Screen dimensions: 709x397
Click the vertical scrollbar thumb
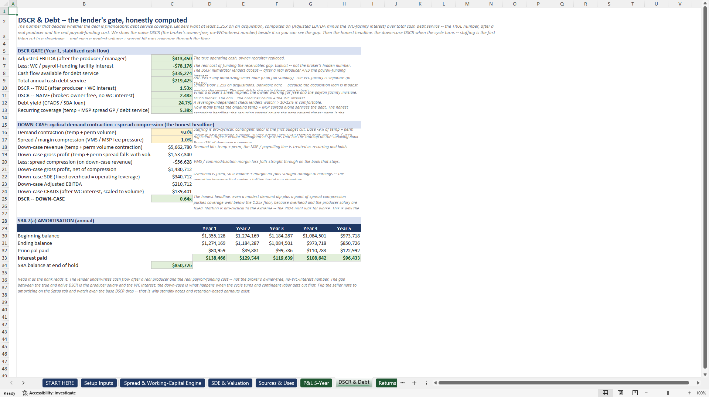(x=705, y=188)
